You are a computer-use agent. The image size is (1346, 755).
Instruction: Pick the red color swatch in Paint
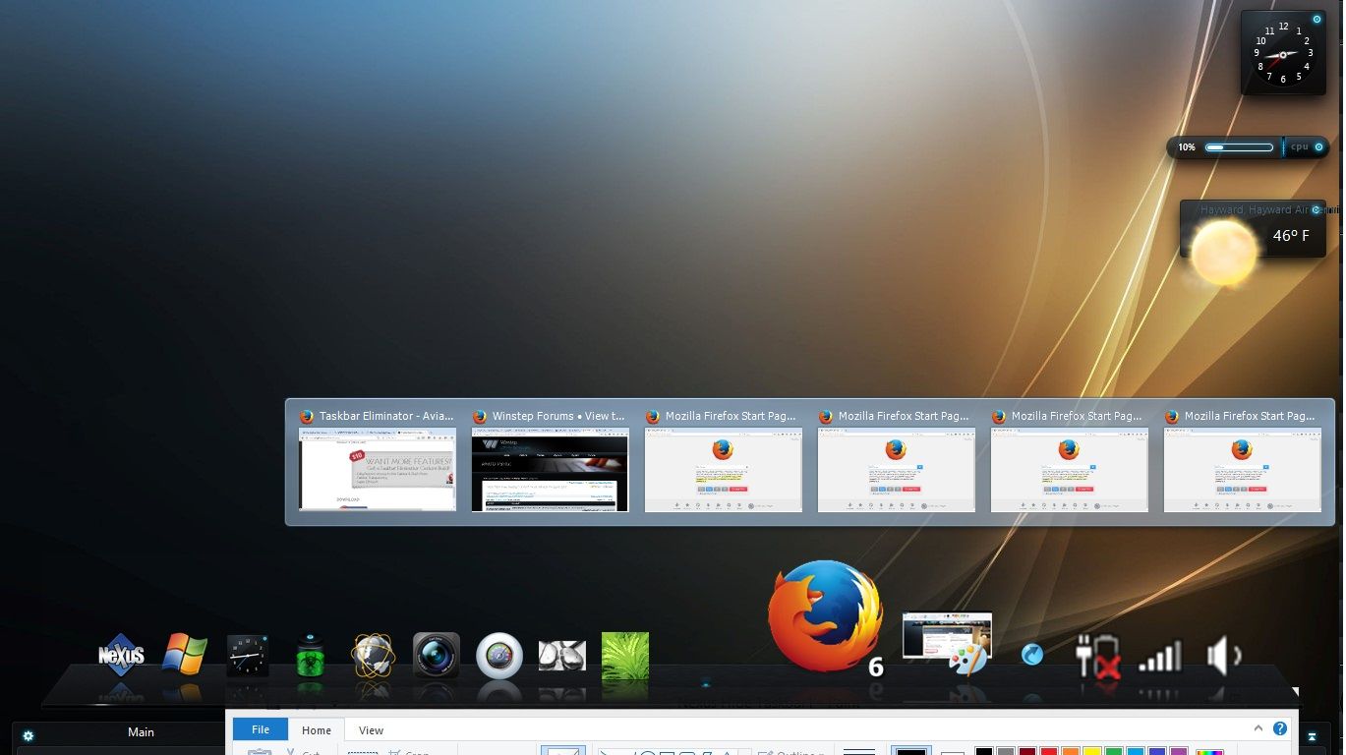pyautogui.click(x=1049, y=751)
